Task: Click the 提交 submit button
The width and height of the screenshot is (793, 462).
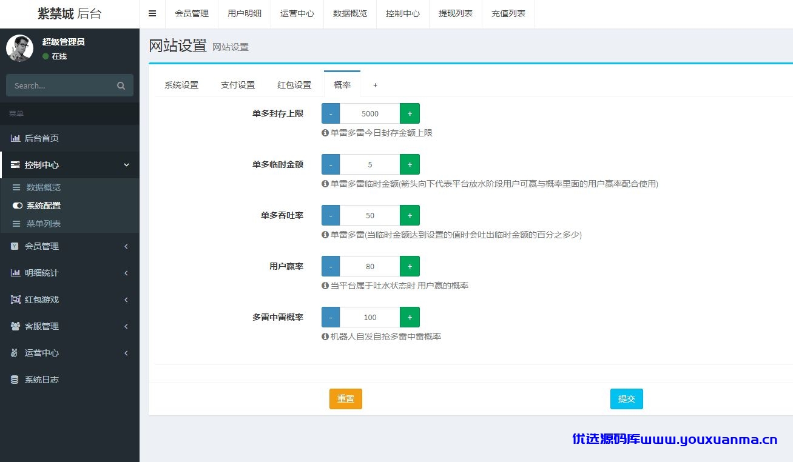Action: coord(627,399)
